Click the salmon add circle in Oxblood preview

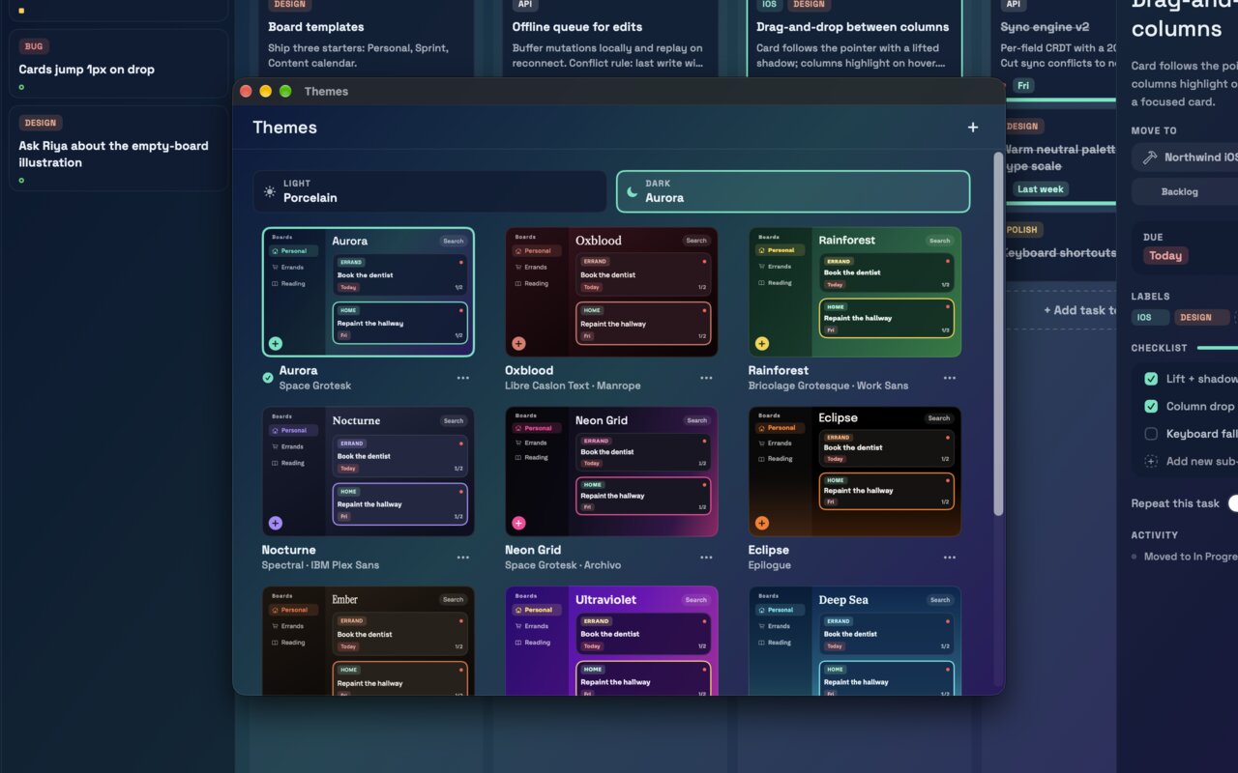click(x=518, y=343)
